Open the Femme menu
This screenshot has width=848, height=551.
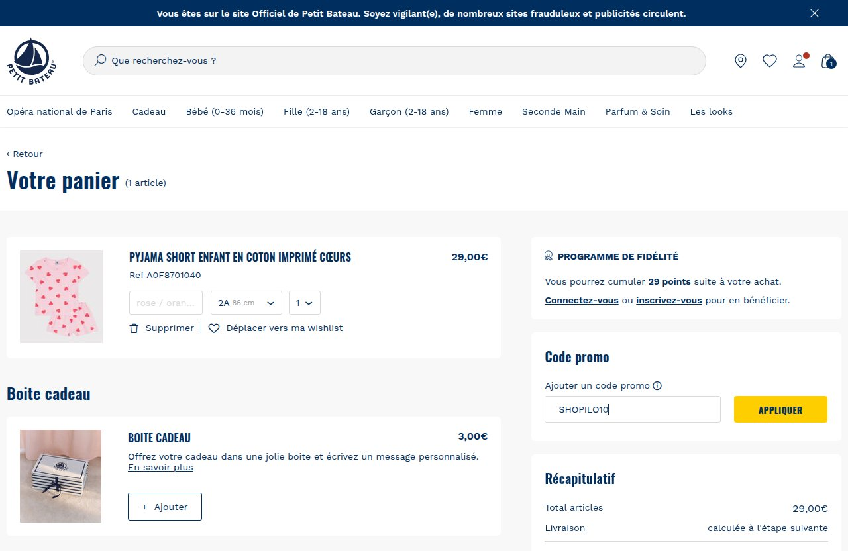[x=486, y=111]
